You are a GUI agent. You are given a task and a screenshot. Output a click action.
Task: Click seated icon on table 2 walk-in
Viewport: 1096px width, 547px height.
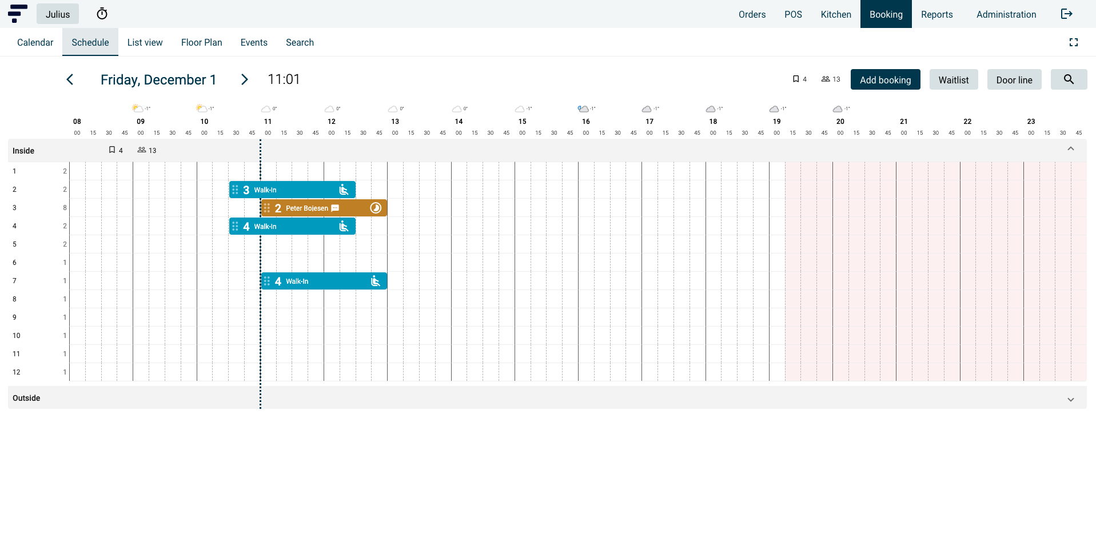point(344,190)
